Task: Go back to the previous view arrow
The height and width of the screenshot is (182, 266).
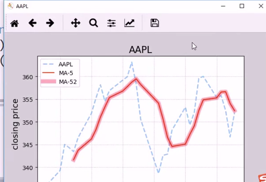Action: coord(32,23)
